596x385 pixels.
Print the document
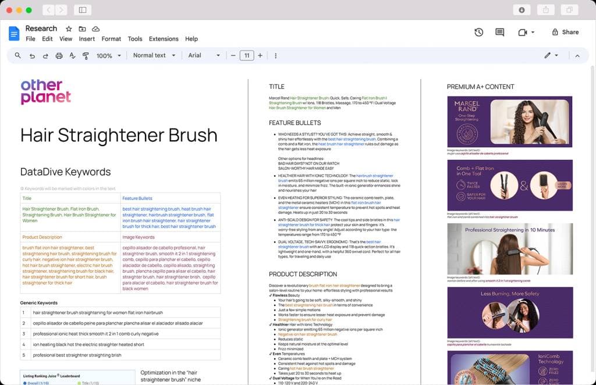(x=59, y=56)
